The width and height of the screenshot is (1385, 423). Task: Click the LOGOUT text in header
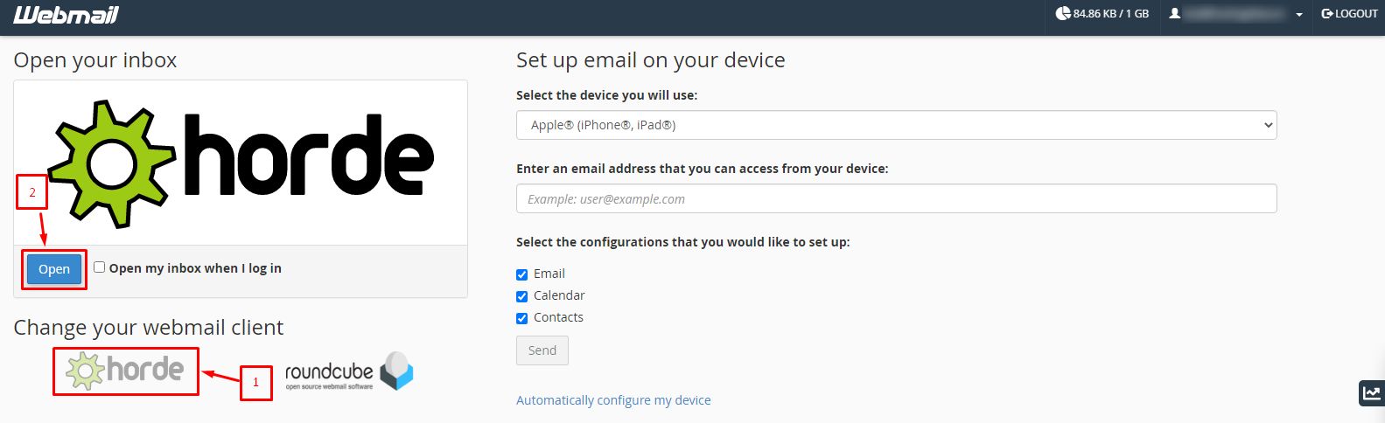pos(1356,13)
